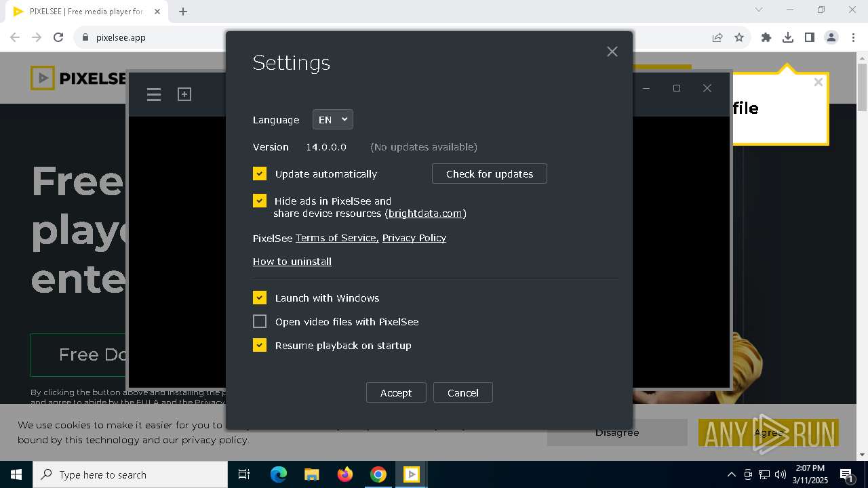Open the network icon in system tray
The height and width of the screenshot is (488, 868).
coord(764,474)
